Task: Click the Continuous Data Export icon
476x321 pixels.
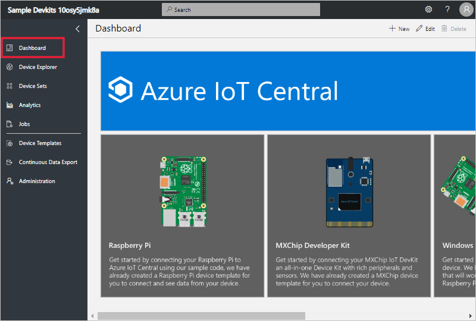Action: click(x=10, y=162)
